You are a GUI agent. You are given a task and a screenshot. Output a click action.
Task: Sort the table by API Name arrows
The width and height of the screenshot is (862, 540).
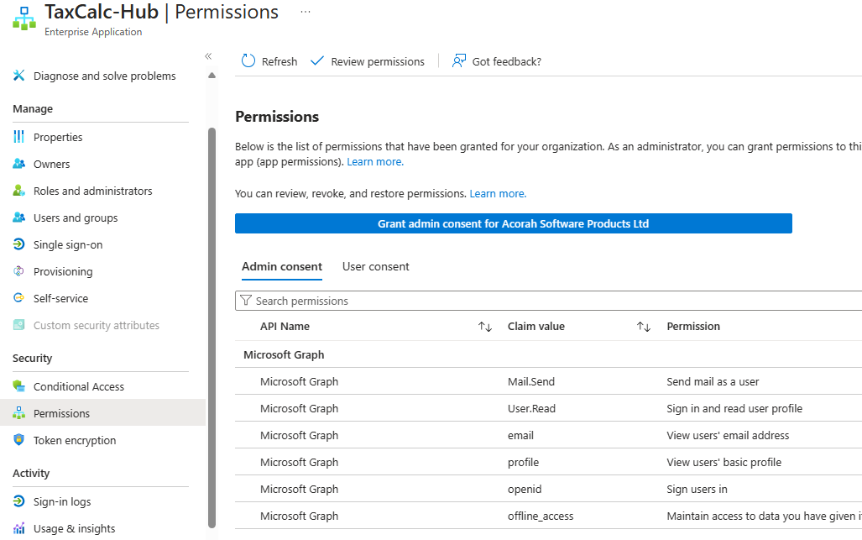tap(484, 327)
